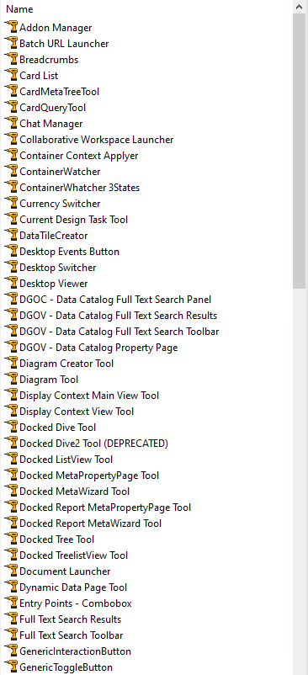Click the scrollbar track below the thumb
The image size is (308, 675).
300,481
